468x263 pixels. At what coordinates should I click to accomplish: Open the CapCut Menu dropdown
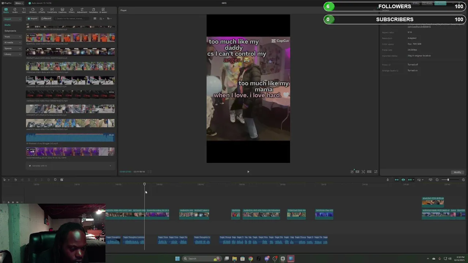tap(18, 3)
